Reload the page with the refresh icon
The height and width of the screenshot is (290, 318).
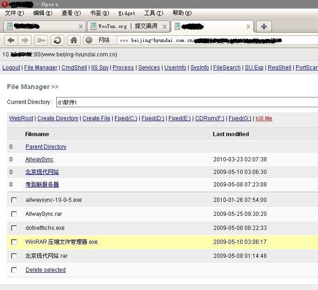tap(57, 41)
